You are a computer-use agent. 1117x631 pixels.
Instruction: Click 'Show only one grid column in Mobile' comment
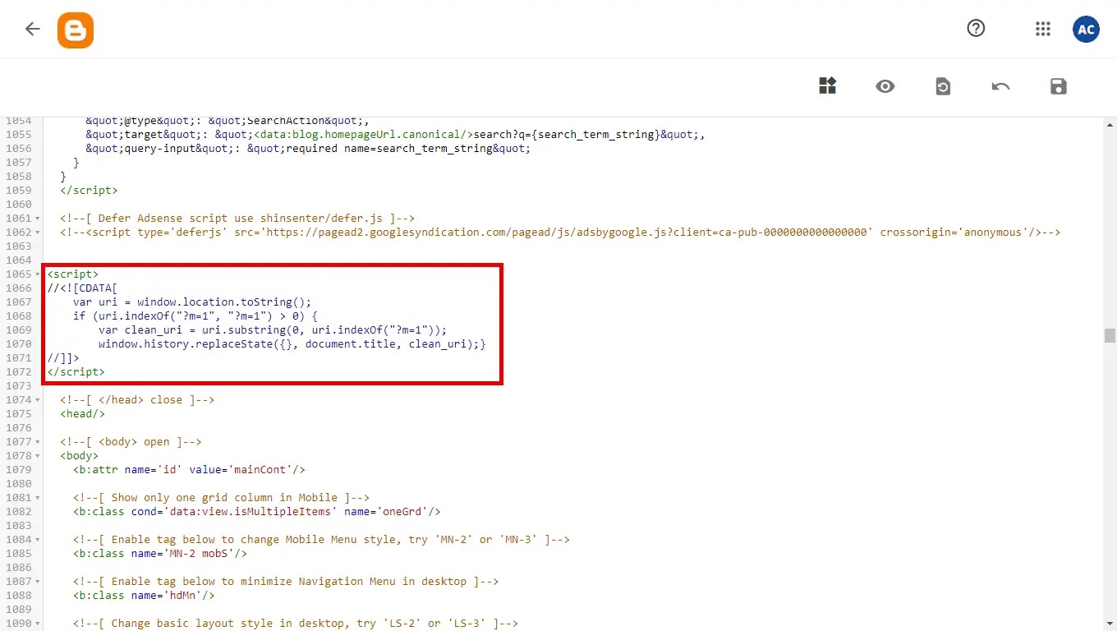[221, 497]
